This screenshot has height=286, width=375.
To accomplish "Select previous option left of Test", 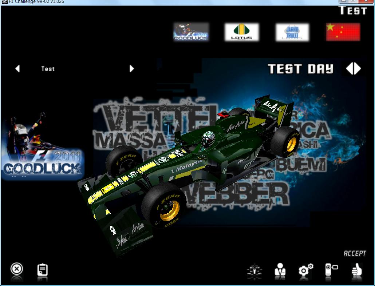I will (x=17, y=69).
